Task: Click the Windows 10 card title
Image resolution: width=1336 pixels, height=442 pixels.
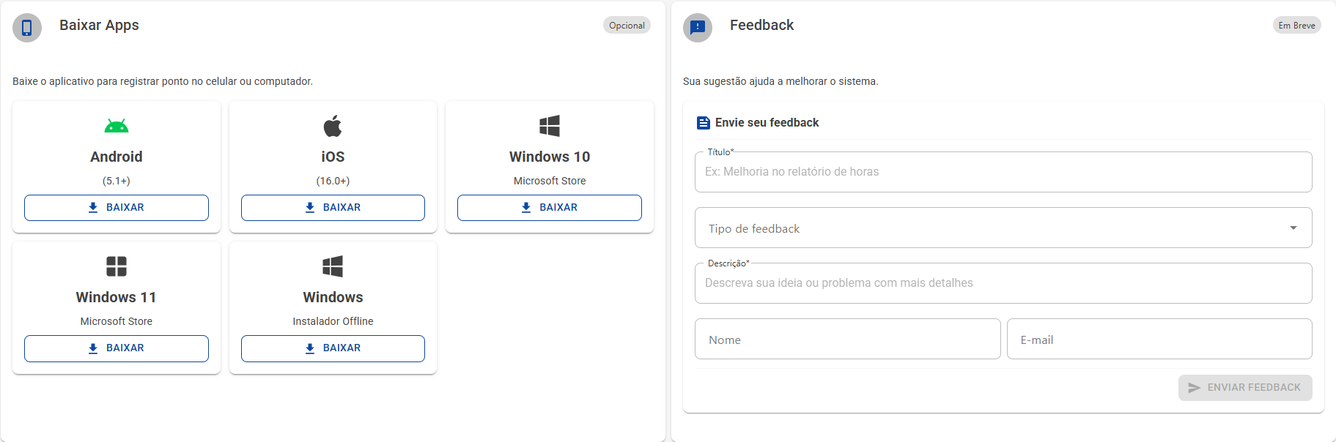Action: click(550, 157)
